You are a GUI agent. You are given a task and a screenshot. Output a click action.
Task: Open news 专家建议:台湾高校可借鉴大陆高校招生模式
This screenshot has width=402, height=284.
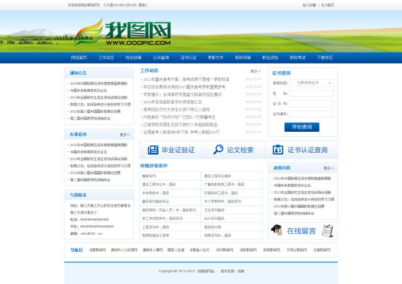click(x=182, y=95)
